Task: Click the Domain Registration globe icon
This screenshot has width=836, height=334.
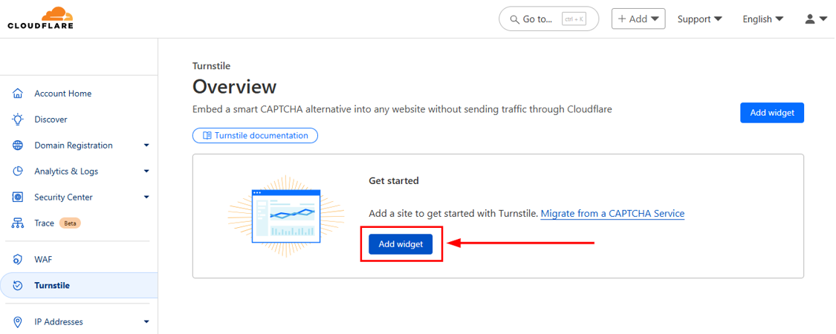Action: 19,145
